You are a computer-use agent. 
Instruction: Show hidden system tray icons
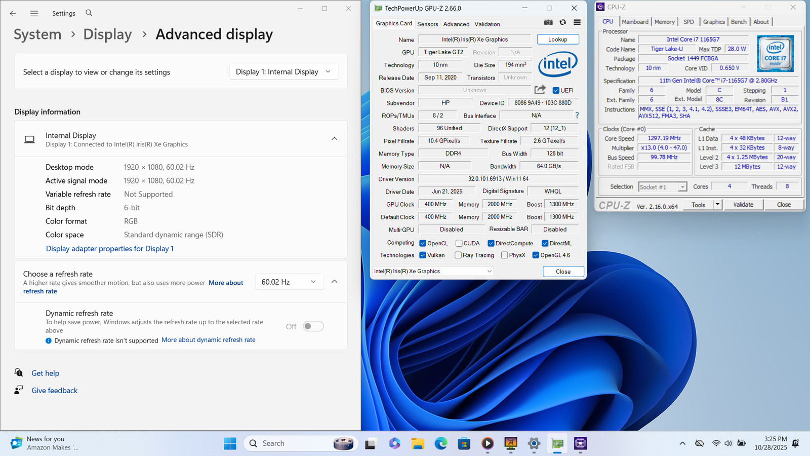[682, 443]
